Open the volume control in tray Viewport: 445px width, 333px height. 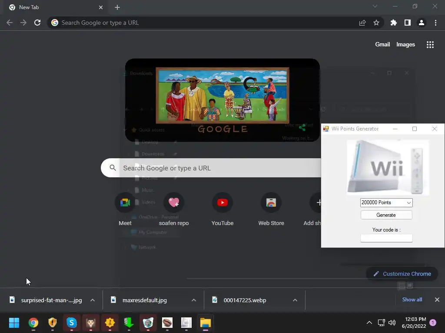tap(392, 323)
